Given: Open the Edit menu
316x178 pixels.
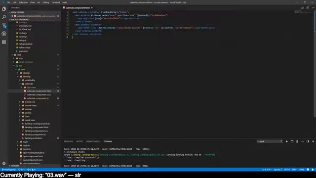Looking at the screenshot, I should [x=14, y=2].
